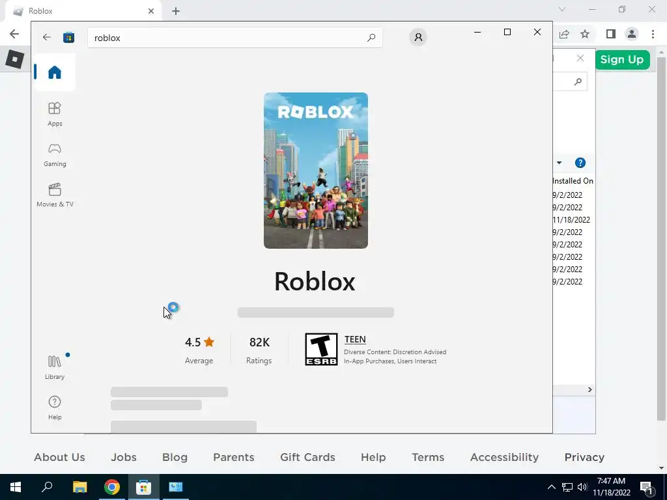Screen dimensions: 667x500
Task: Click the TEEN rating link
Action: (355, 339)
